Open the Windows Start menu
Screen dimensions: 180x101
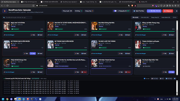[3, 99]
